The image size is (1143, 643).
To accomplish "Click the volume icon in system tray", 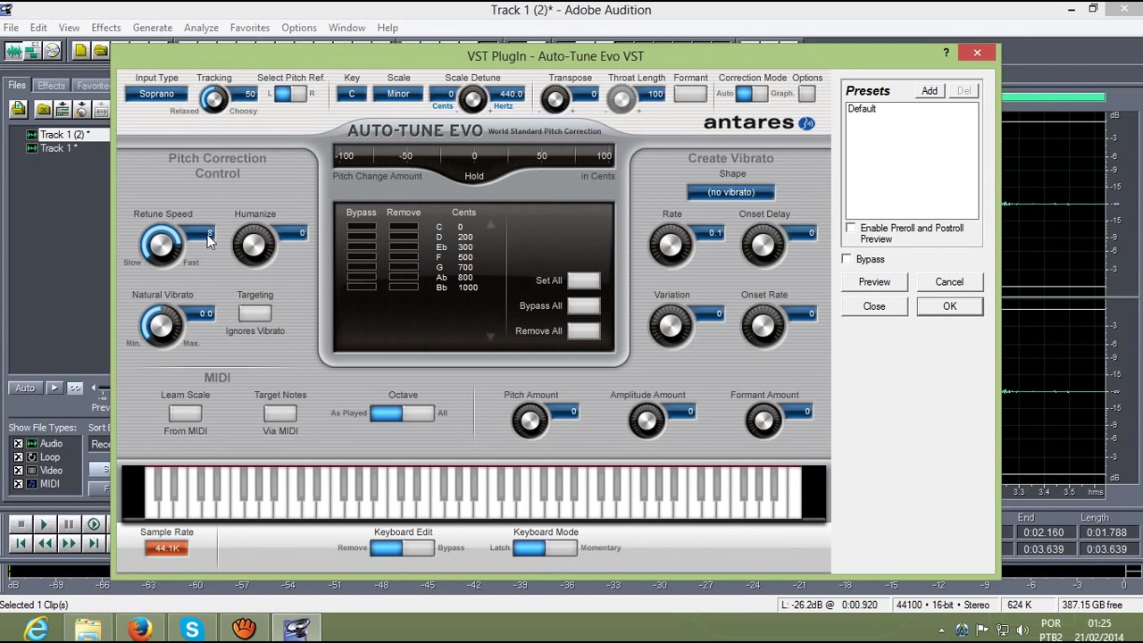I will (x=1022, y=630).
